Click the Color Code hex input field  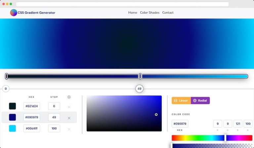[180, 124]
